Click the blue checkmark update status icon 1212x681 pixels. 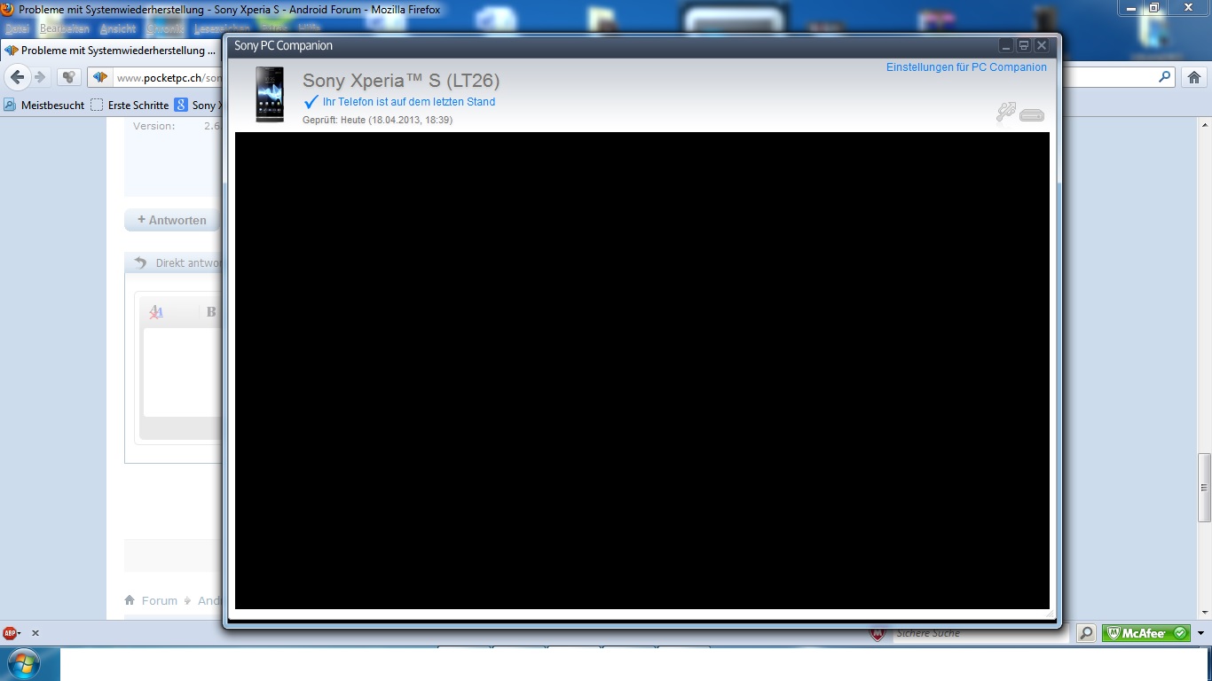[x=311, y=102]
